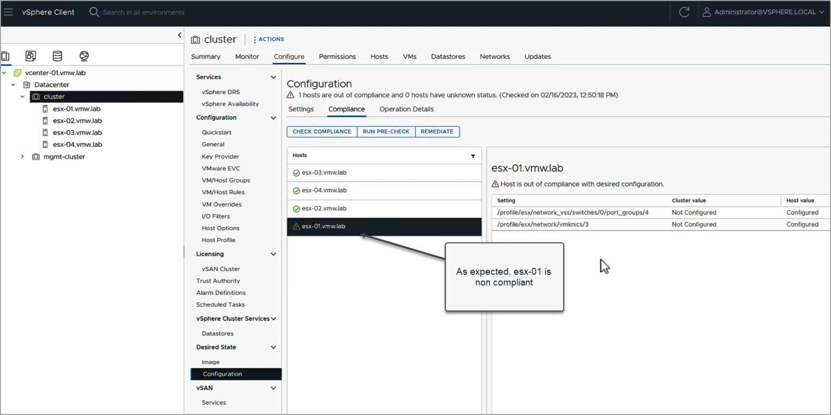Click the REMEDIATE button
The height and width of the screenshot is (415, 831).
point(437,131)
